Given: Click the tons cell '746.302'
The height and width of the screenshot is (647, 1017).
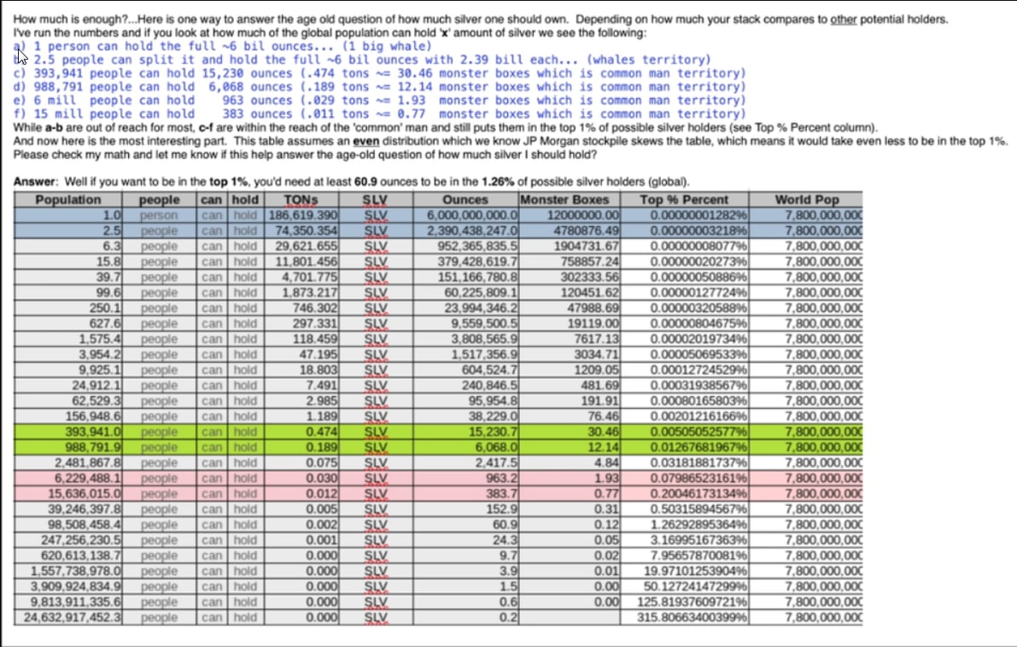Looking at the screenshot, I should [x=301, y=308].
